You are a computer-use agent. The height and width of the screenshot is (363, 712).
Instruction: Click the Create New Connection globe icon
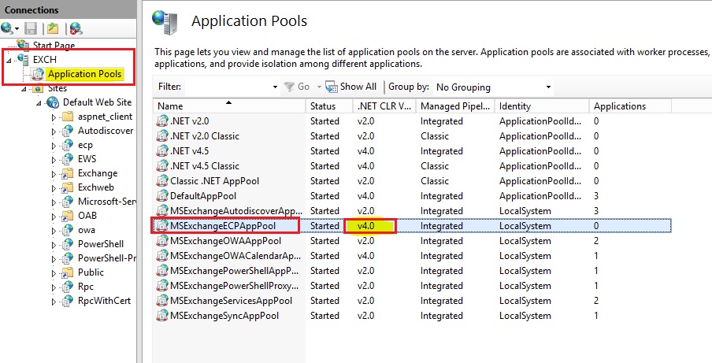click(x=7, y=28)
